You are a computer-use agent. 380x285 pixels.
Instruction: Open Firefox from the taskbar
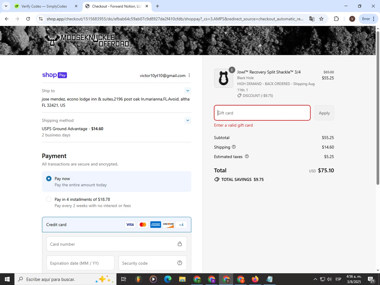pyautogui.click(x=255, y=279)
